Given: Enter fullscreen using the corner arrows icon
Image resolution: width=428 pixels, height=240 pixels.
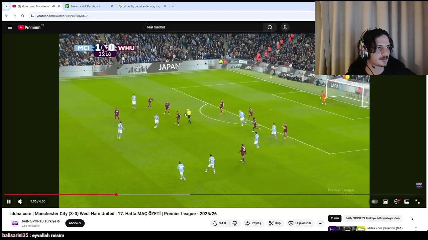Looking at the screenshot, I should tap(417, 201).
